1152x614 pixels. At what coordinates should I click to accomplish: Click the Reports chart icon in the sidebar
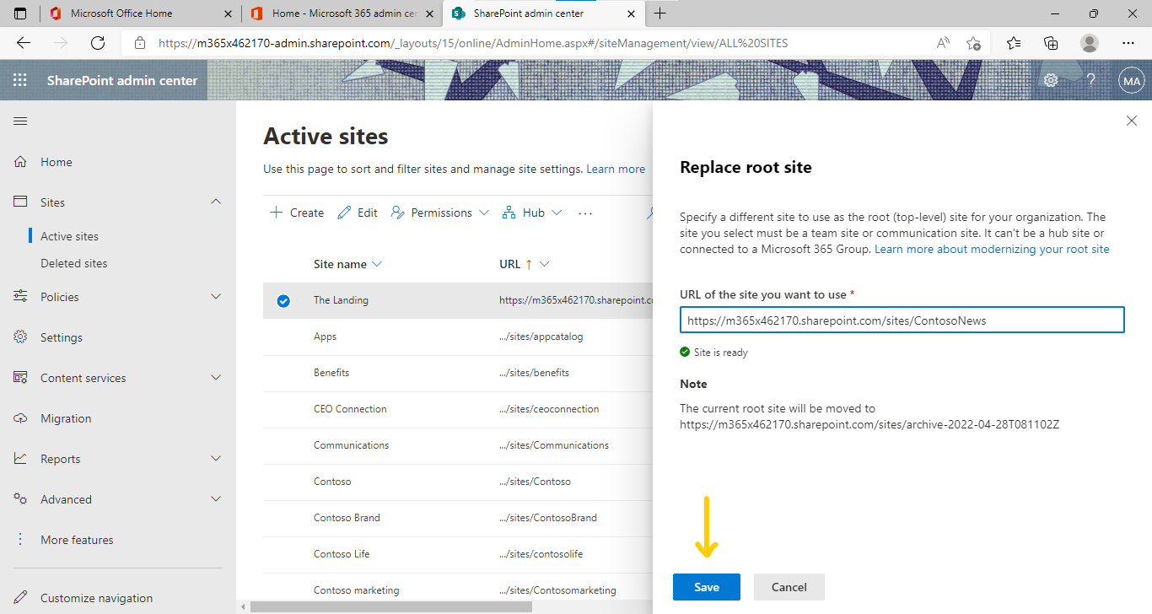coord(20,458)
